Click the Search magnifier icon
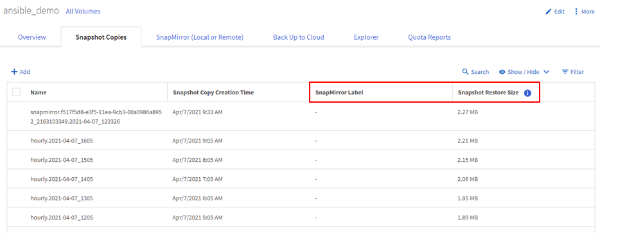Viewport: 618px width, 233px height. [465, 72]
